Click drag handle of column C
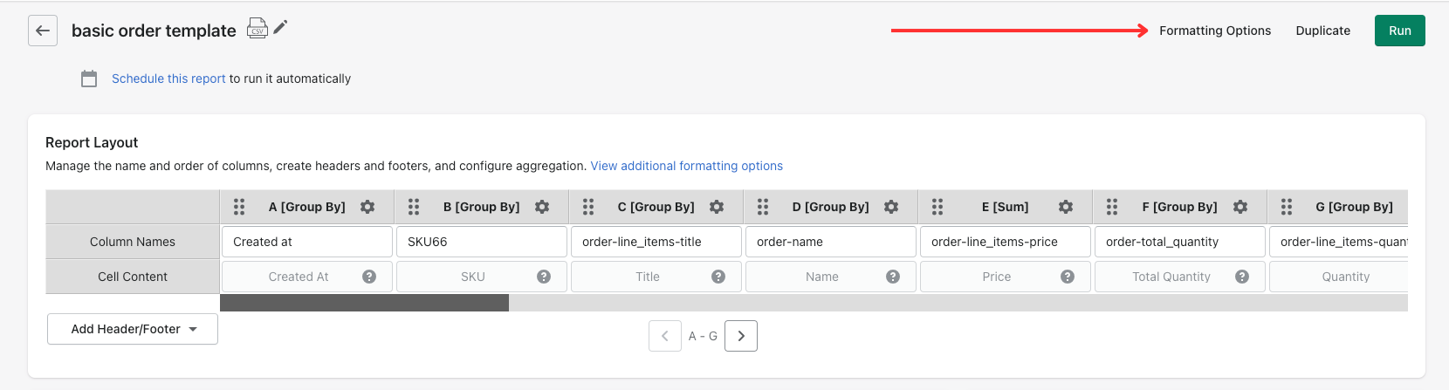 (x=588, y=207)
